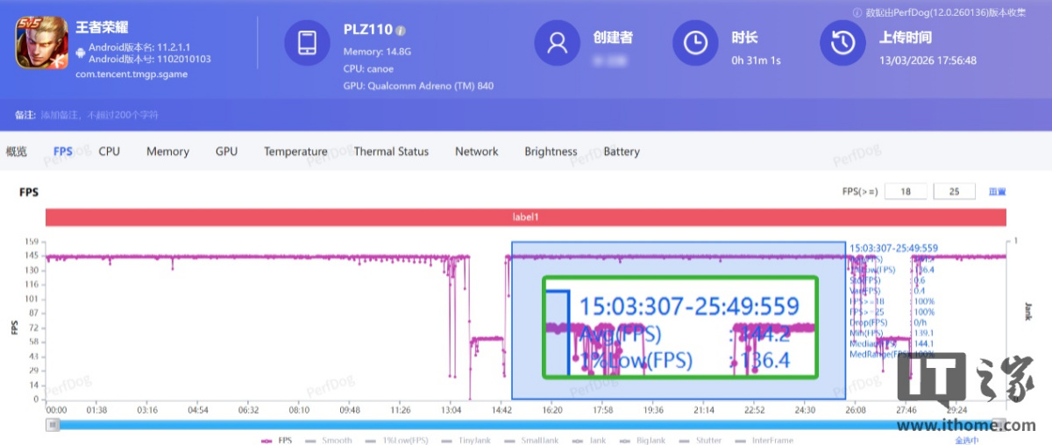Click the FPS threshold field showing 18
This screenshot has width=1052, height=445.
pyautogui.click(x=906, y=192)
